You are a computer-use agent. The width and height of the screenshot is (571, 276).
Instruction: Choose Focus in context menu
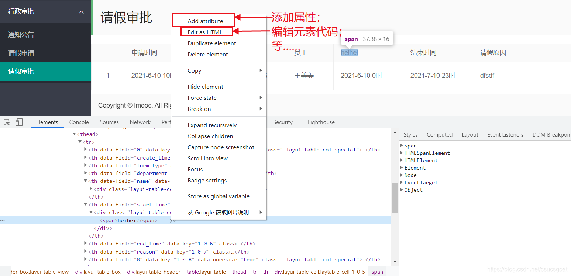point(195,169)
